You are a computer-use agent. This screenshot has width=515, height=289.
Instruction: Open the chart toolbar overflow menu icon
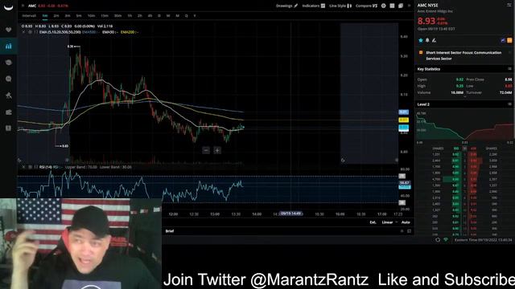pyautogui.click(x=409, y=6)
